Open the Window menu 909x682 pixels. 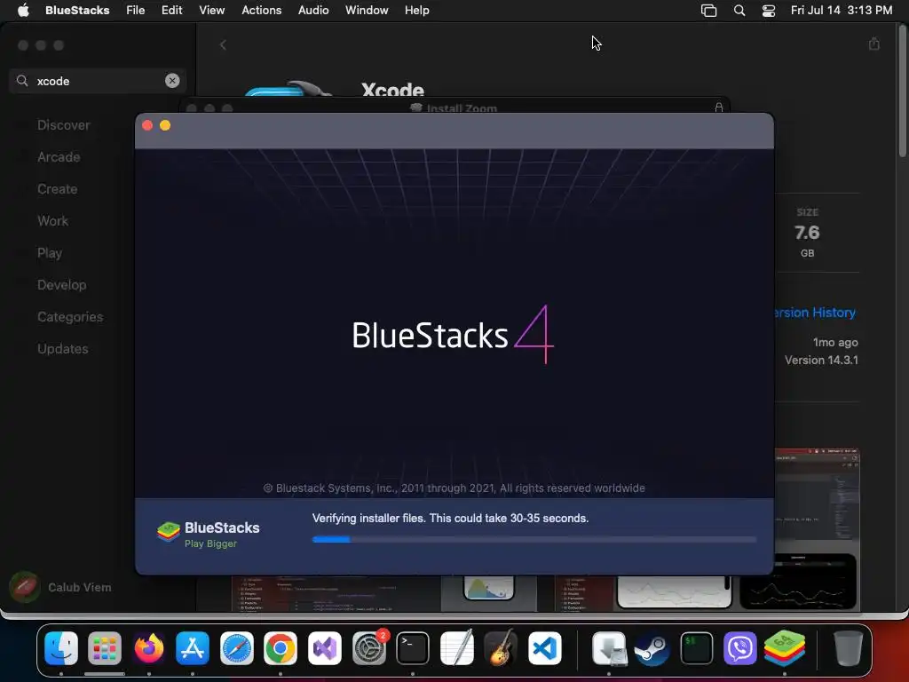[367, 10]
